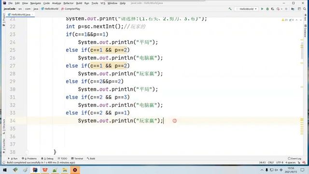Screen dimensions: 309x174
Task: Click the screen recorder taskbar icon
Action: point(75,170)
